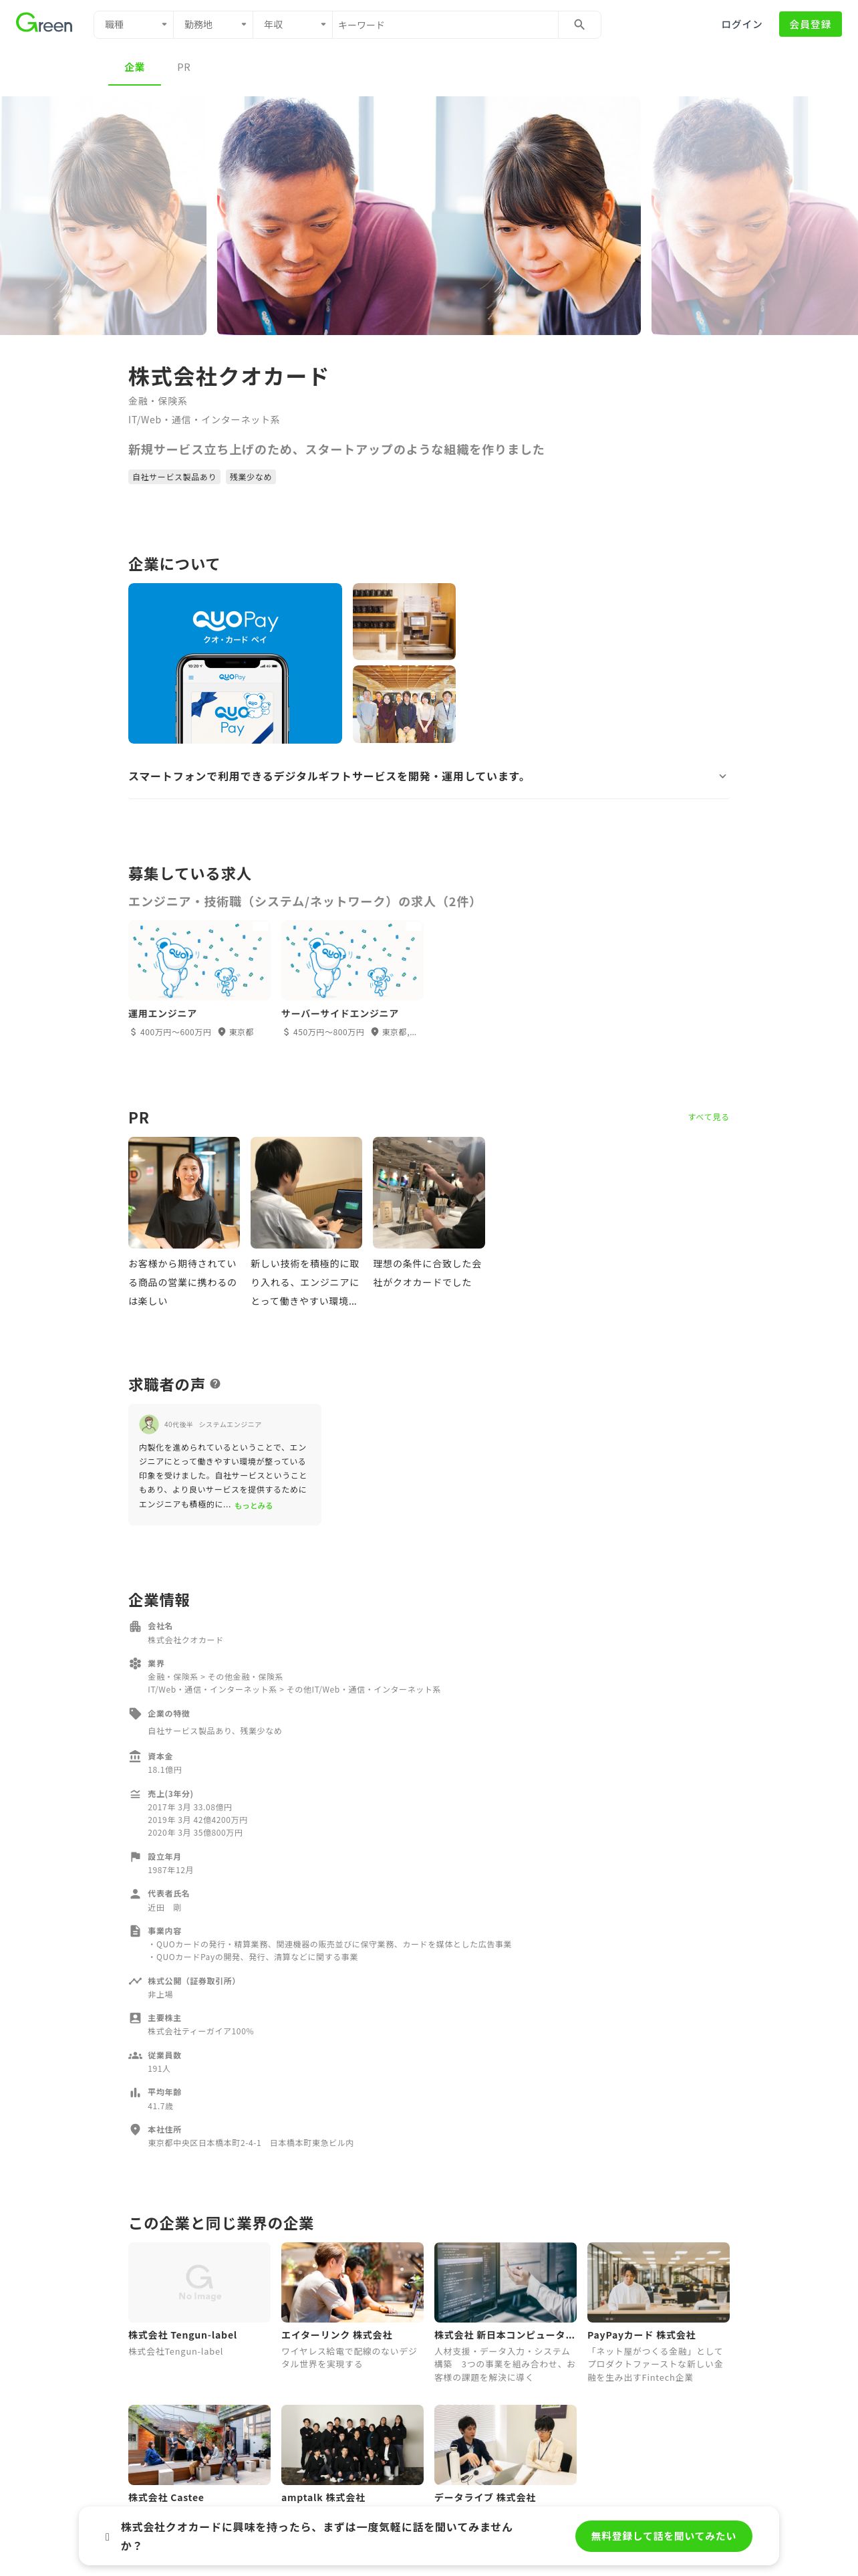Viewport: 858px width, 2576px height.
Task: Open PayPayカード 株式会社 company card
Action: click(658, 2312)
